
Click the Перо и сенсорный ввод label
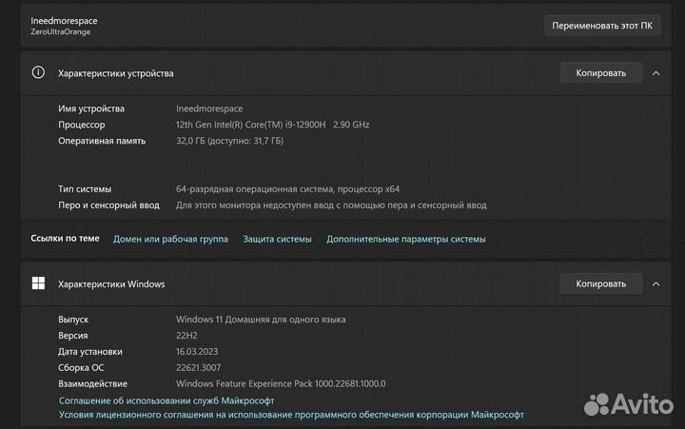(x=108, y=205)
